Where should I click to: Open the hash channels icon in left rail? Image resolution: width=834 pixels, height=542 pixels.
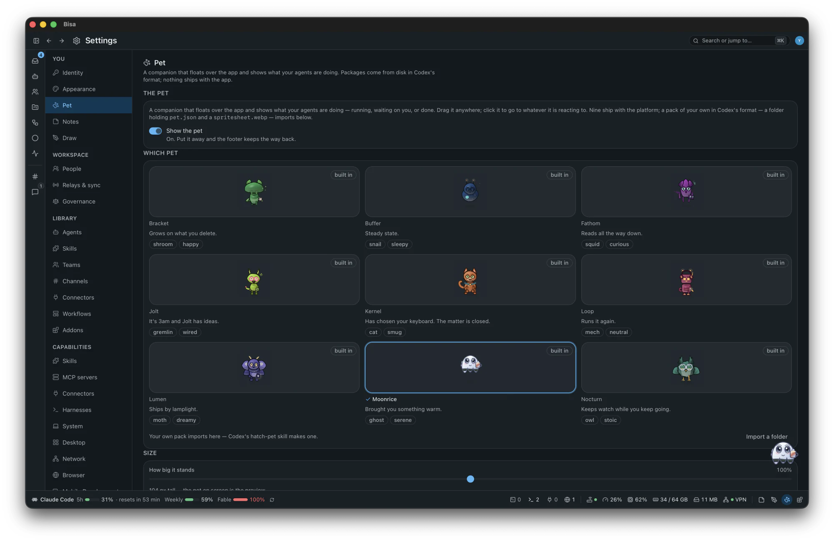click(35, 176)
